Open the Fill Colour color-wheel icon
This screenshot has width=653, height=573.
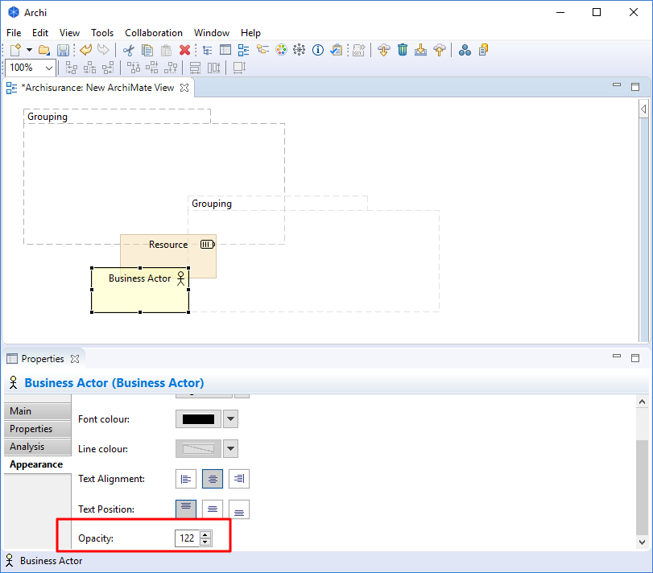click(x=281, y=50)
